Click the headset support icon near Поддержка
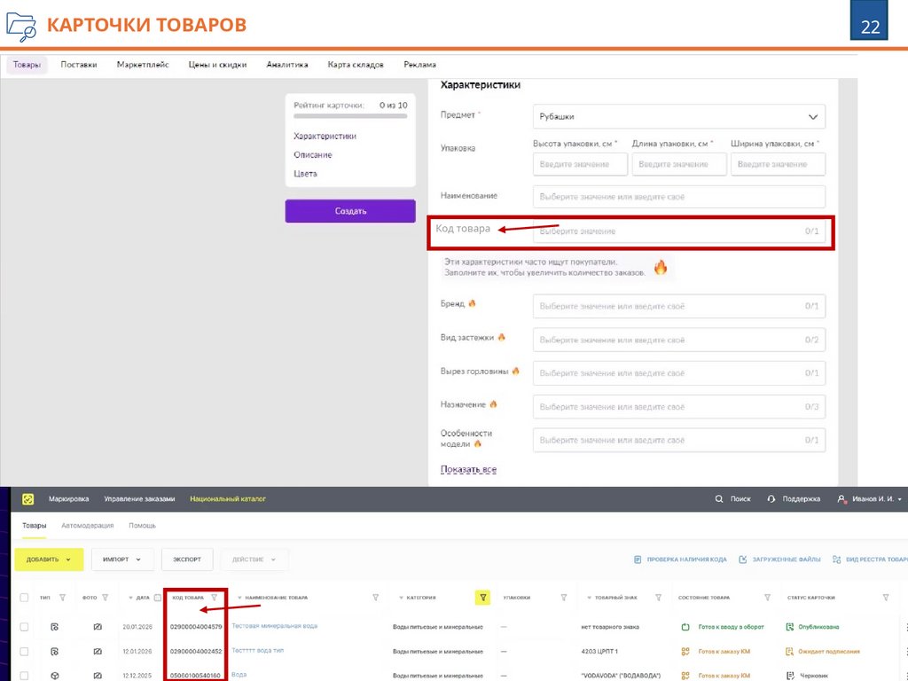Viewport: 908px width, 681px height. pyautogui.click(x=771, y=498)
